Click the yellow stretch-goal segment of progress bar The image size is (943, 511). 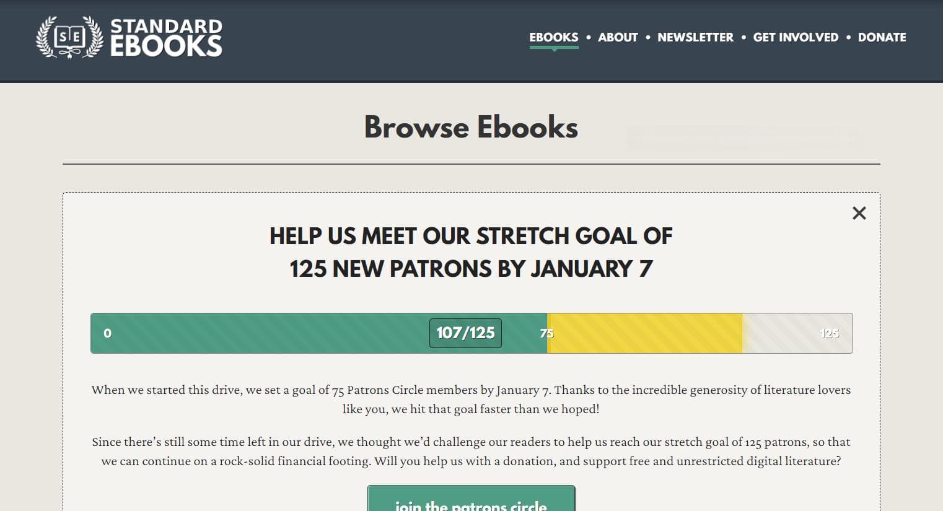[645, 333]
